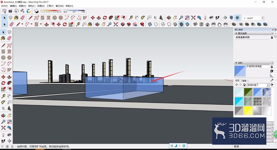
Task: Click the material name field 半透明的玻璃蓝
Action: 258,66
